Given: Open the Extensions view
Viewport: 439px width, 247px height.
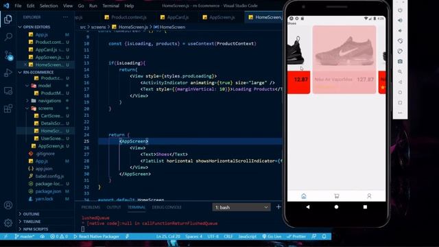Looking at the screenshot, I should click(x=8, y=108).
